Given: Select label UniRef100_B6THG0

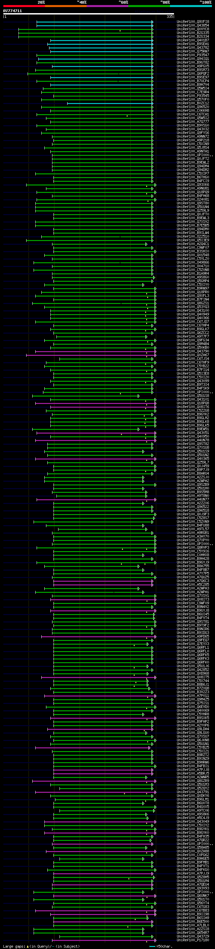Looking at the screenshot, I should click(x=193, y=177).
